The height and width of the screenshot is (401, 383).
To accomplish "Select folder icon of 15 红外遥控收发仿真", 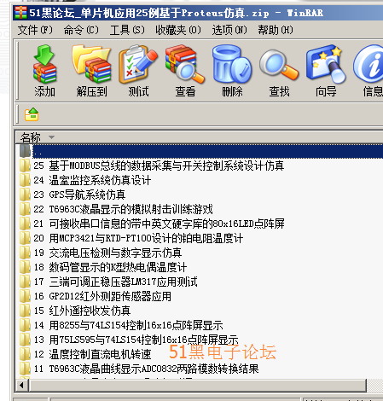I will click(25, 311).
